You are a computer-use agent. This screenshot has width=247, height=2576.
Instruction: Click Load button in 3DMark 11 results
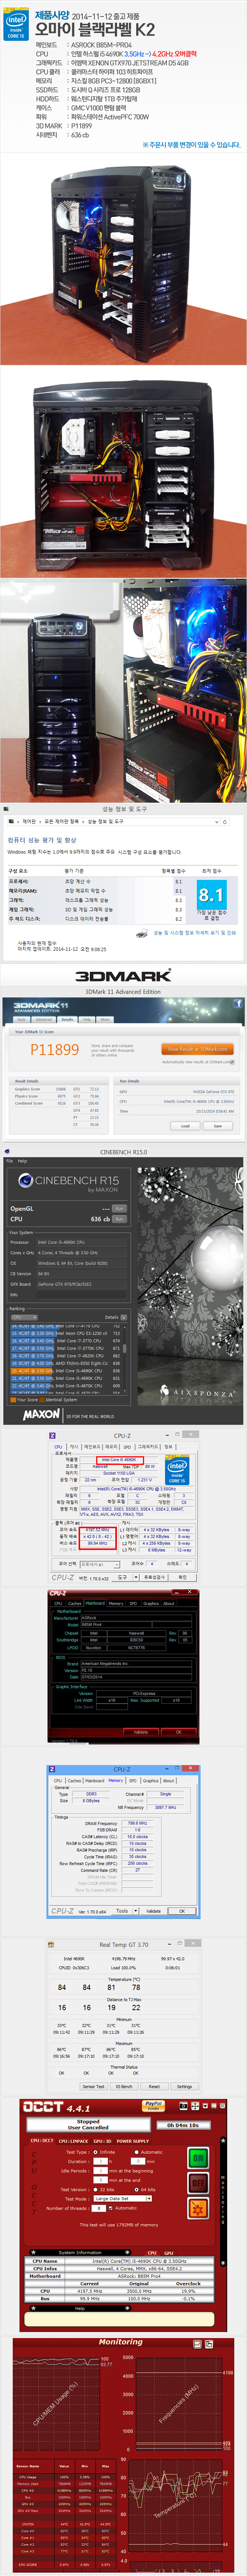(x=185, y=1126)
